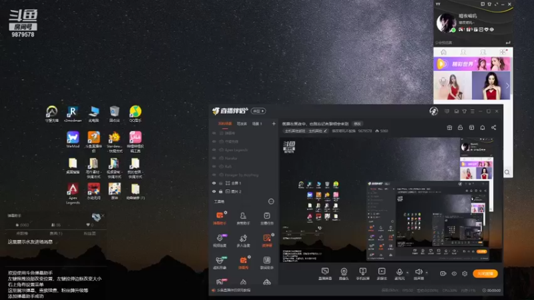Screen dimensions: 534x300
Task: Open the virtual avatar tool icon
Action: (220, 262)
